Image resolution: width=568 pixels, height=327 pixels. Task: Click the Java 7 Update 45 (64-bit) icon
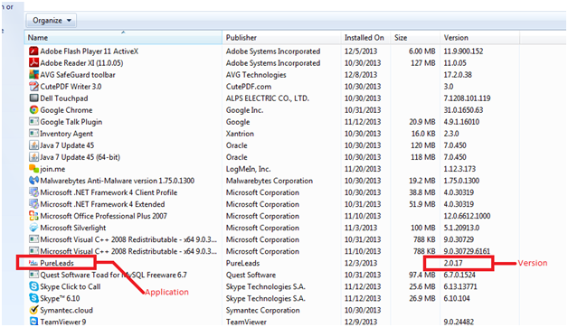[x=33, y=157]
